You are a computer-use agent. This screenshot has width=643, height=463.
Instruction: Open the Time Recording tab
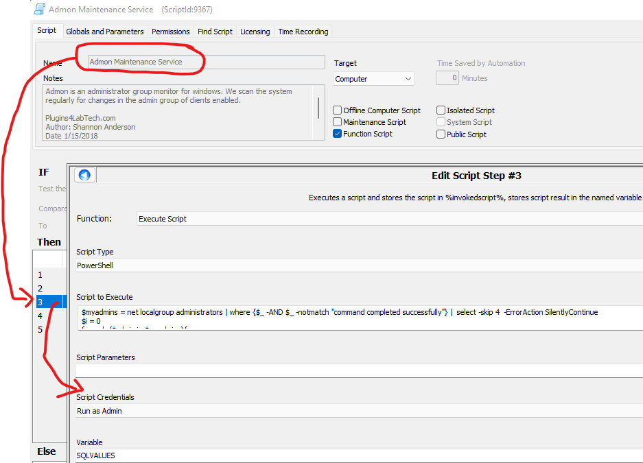303,32
